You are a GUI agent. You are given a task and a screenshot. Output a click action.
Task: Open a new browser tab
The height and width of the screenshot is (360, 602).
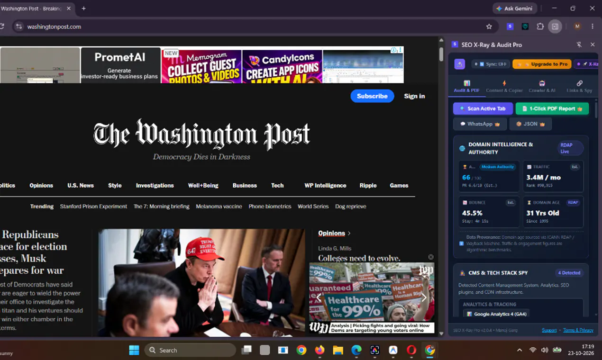click(84, 9)
